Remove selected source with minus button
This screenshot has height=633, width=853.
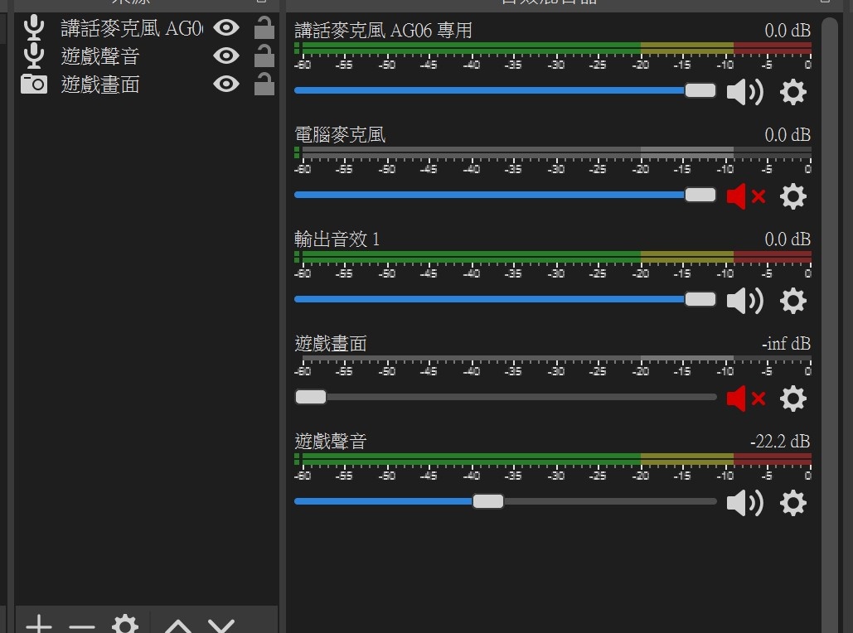(x=82, y=626)
